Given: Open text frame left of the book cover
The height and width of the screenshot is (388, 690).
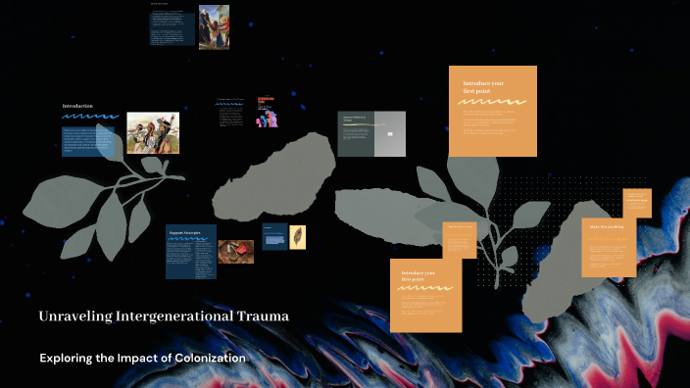Looking at the screenshot, I should click(230, 113).
